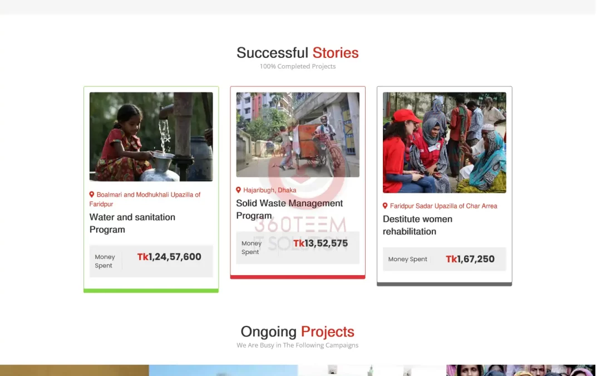Click the green bar under the water program card
This screenshot has width=601, height=376.
151,290
